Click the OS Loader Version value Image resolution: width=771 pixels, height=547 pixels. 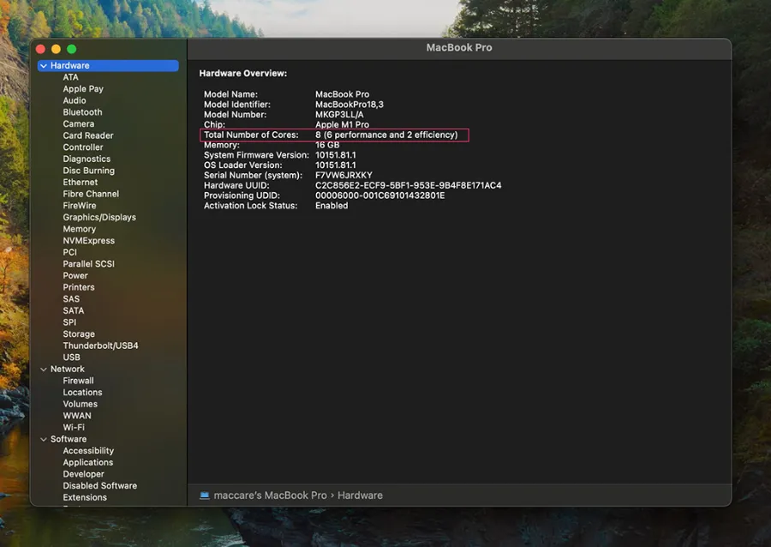(335, 165)
